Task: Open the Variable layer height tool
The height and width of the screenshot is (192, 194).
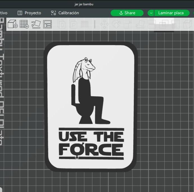Action: tap(85, 24)
